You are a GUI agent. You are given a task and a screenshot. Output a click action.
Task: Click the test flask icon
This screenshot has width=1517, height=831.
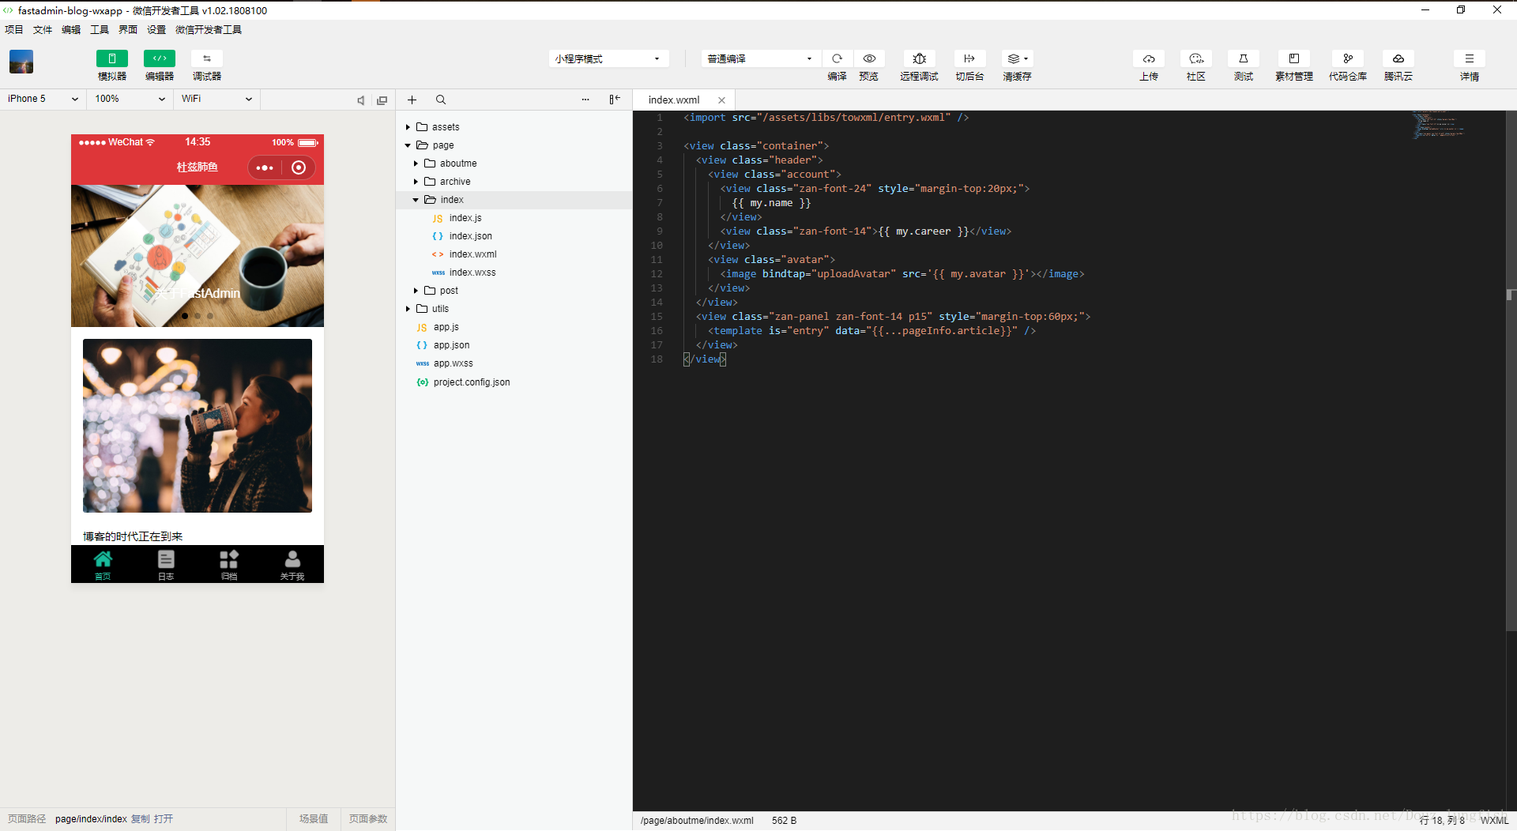(1244, 58)
